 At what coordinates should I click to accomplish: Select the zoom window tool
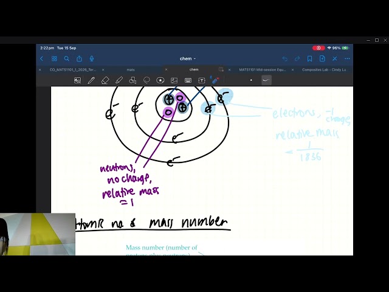(77, 80)
